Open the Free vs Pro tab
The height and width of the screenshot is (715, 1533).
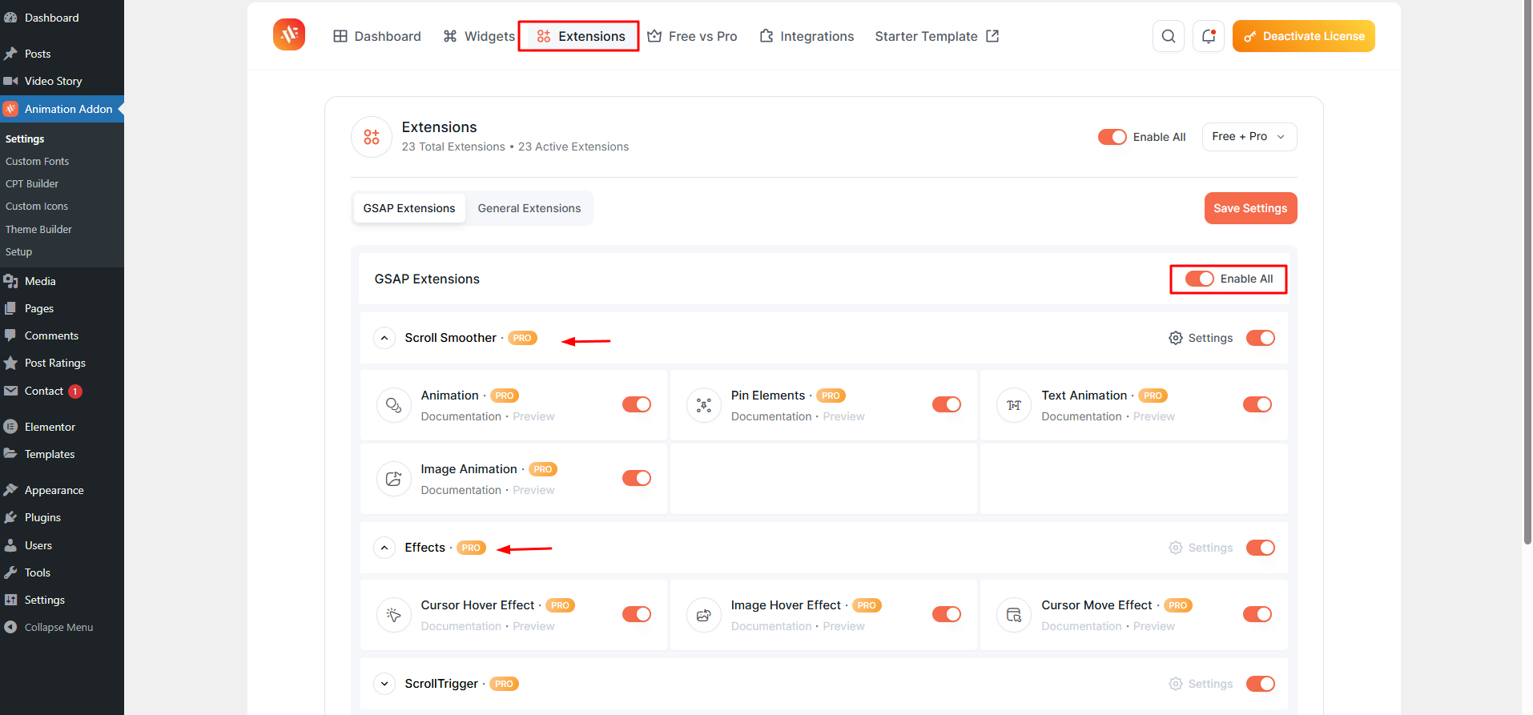[x=692, y=36]
